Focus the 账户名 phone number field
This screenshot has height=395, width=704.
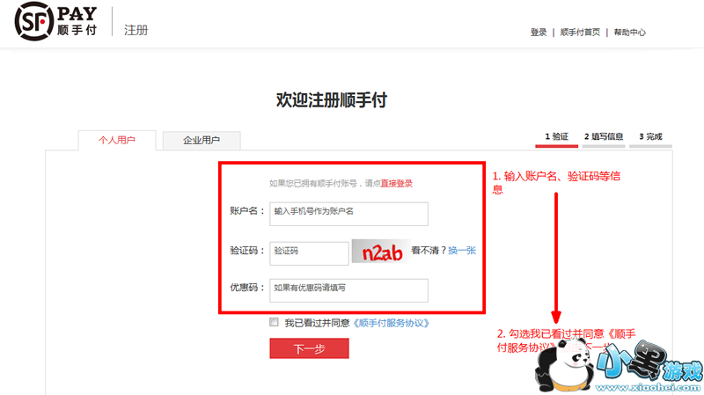348,214
